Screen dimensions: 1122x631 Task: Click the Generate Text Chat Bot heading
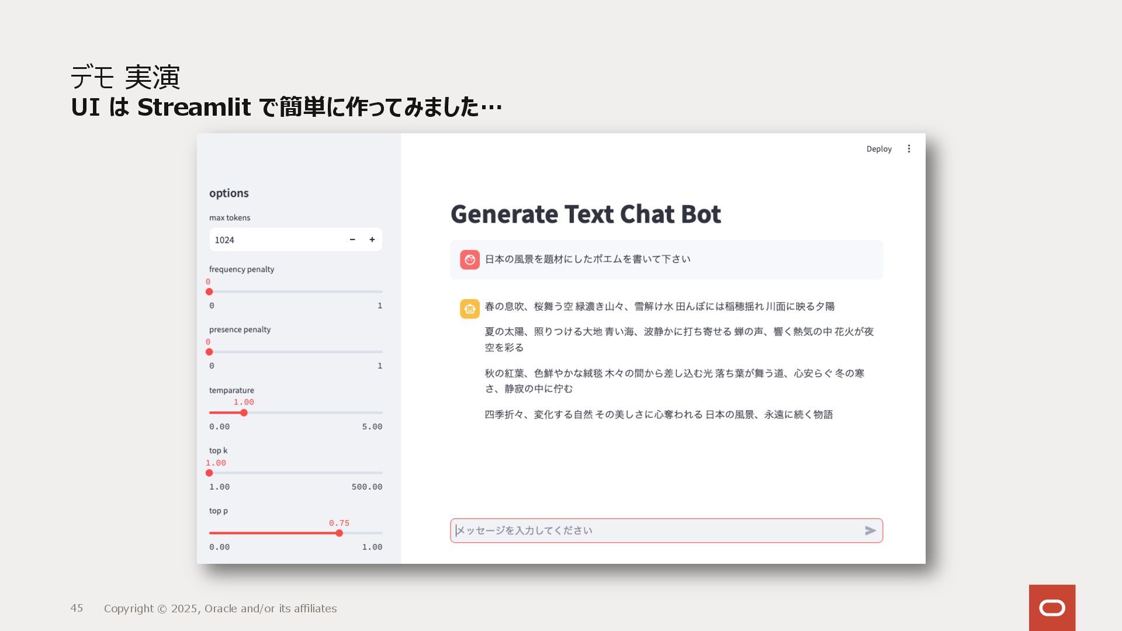click(x=586, y=214)
